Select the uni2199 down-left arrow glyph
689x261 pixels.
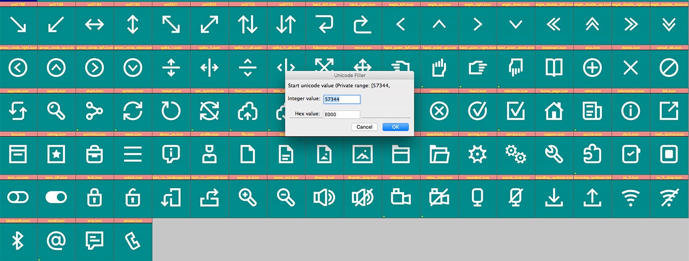(x=57, y=25)
